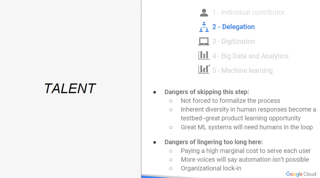The height and width of the screenshot is (178, 320).
Task: Click the Machine learning trend chart icon
Action: (204, 69)
